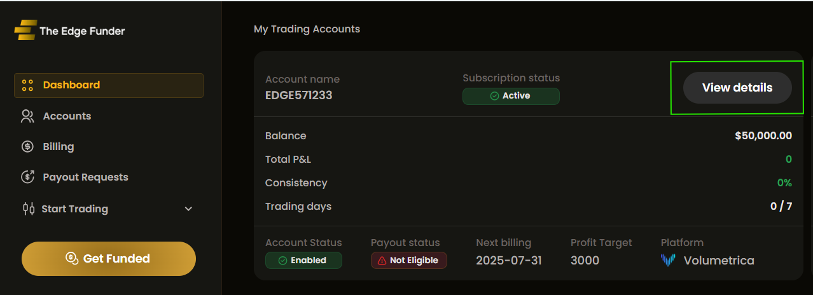
Task: Click the Start Trading candlestick icon
Action: coord(28,209)
